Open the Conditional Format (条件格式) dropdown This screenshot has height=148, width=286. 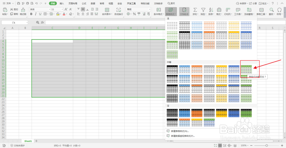pyautogui.click(x=159, y=11)
